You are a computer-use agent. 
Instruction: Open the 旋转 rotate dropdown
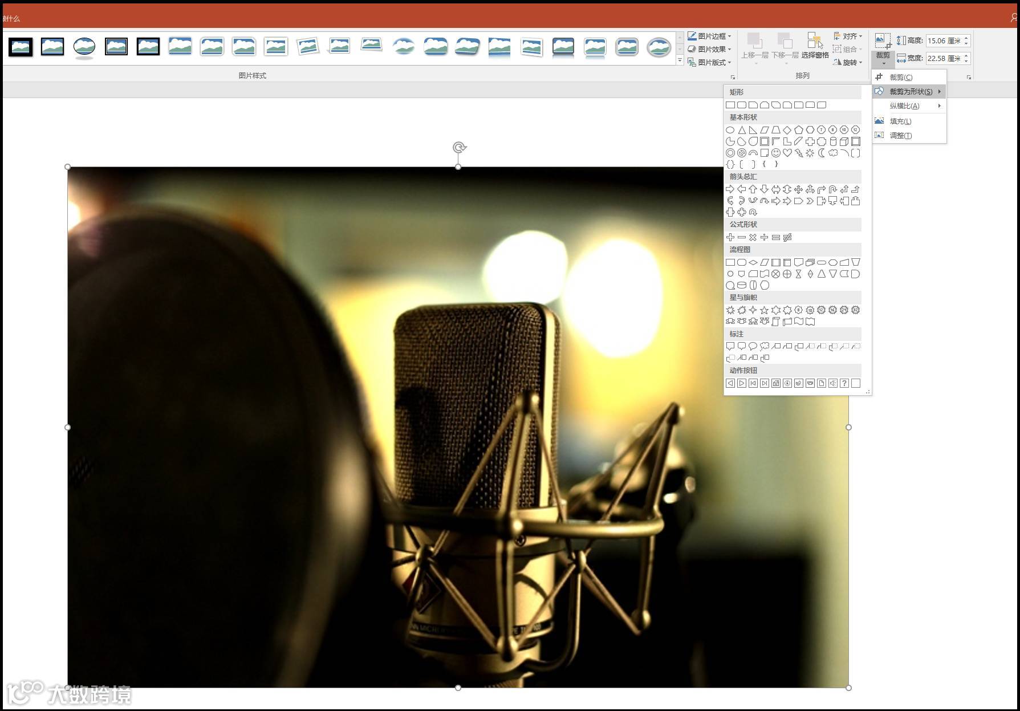(848, 62)
